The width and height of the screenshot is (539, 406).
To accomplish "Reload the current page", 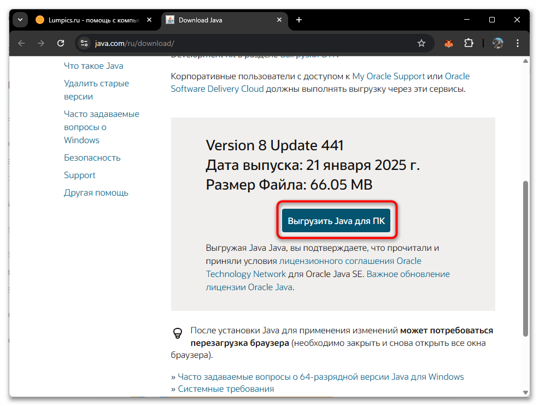I will pyautogui.click(x=61, y=43).
